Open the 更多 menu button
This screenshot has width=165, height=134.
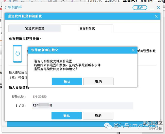pos(140,7)
